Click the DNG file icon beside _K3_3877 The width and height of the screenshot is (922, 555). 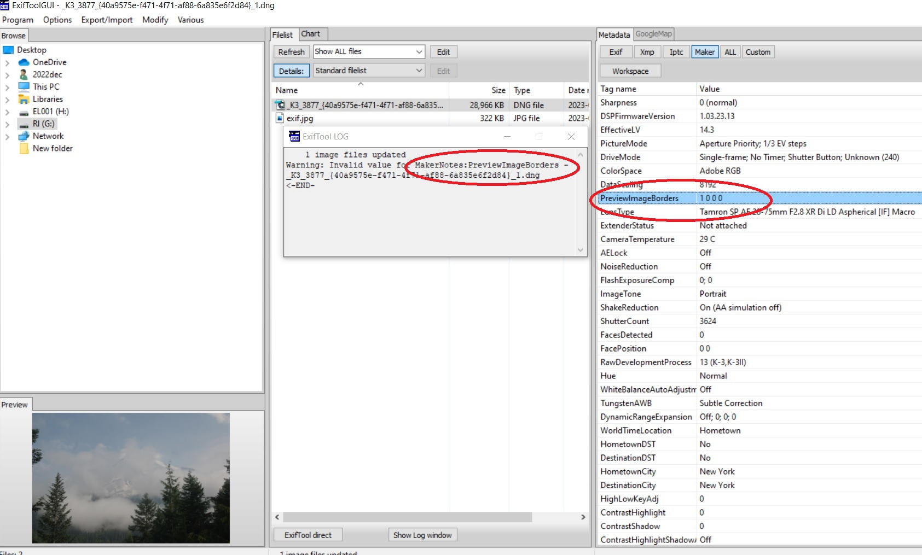point(280,104)
